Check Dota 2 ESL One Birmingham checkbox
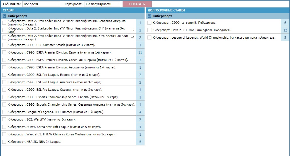Viewport: 290px width, 156px height. pyautogui.click(x=149, y=30)
